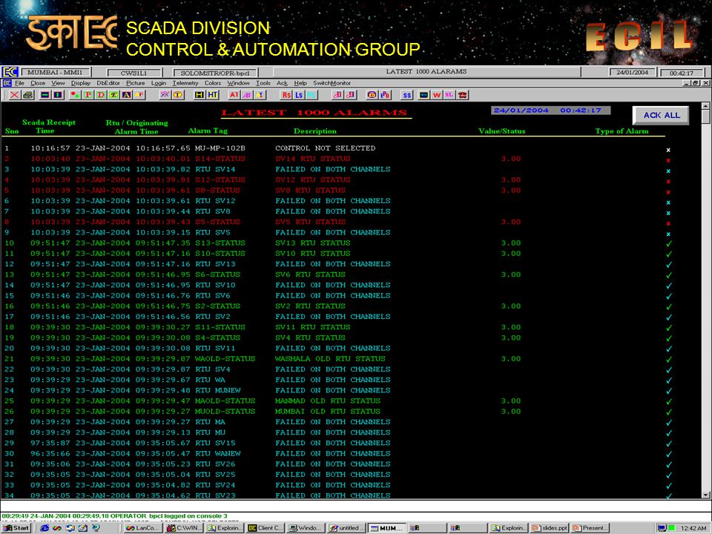Click the red telephone toolbar icon

[x=463, y=95]
